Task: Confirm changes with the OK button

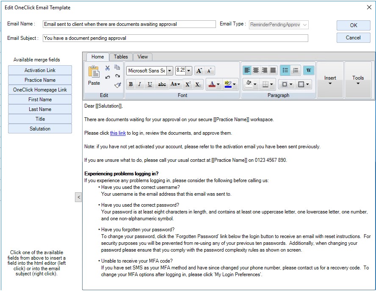Action: (354, 25)
